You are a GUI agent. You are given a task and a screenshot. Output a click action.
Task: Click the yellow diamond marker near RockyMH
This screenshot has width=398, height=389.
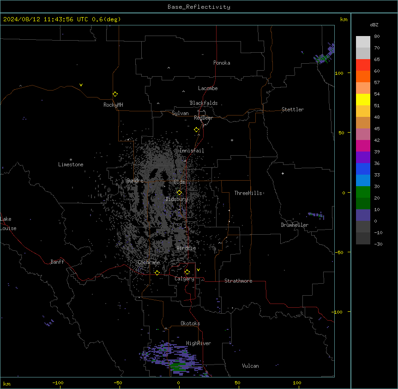point(115,94)
